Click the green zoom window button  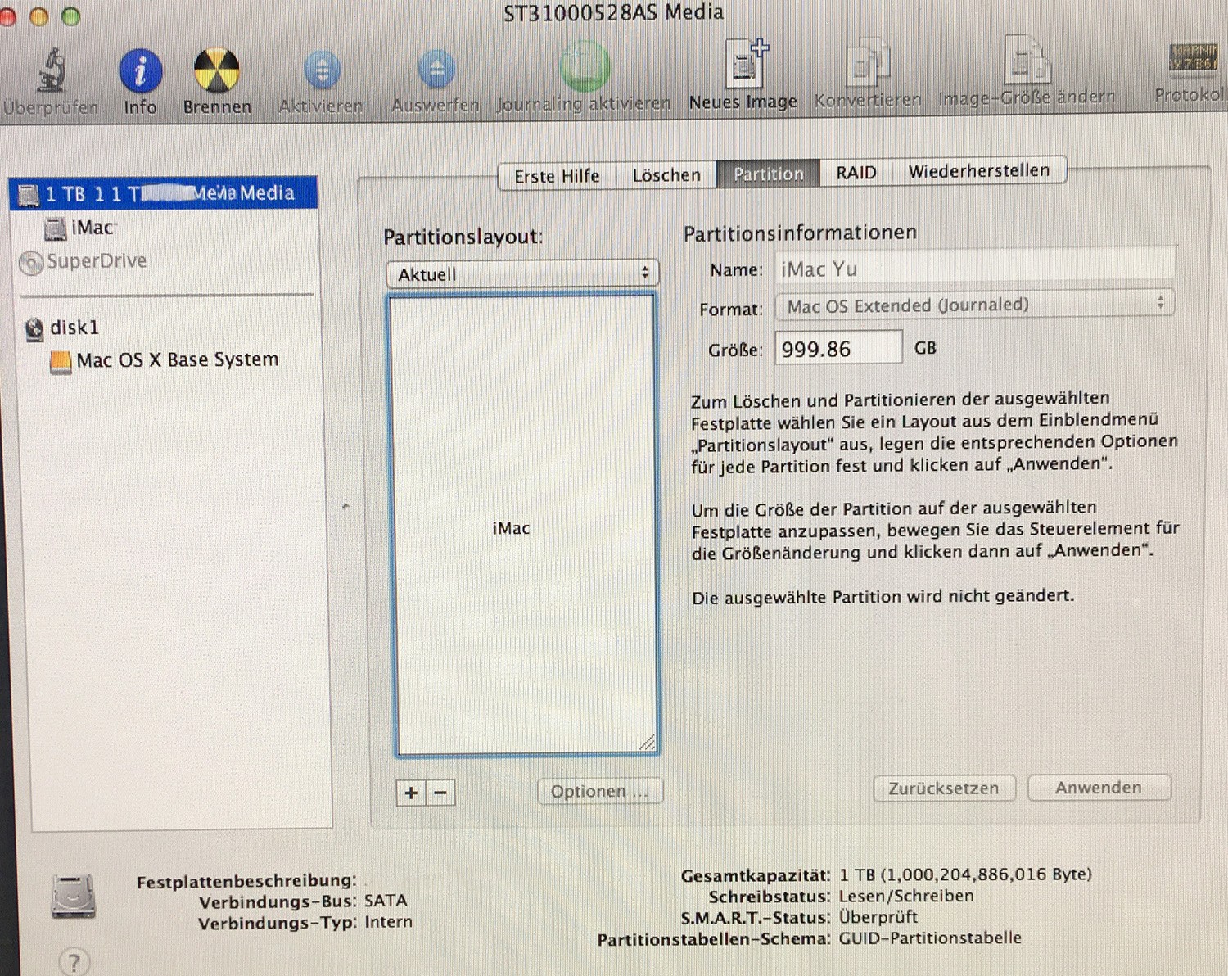point(71,16)
